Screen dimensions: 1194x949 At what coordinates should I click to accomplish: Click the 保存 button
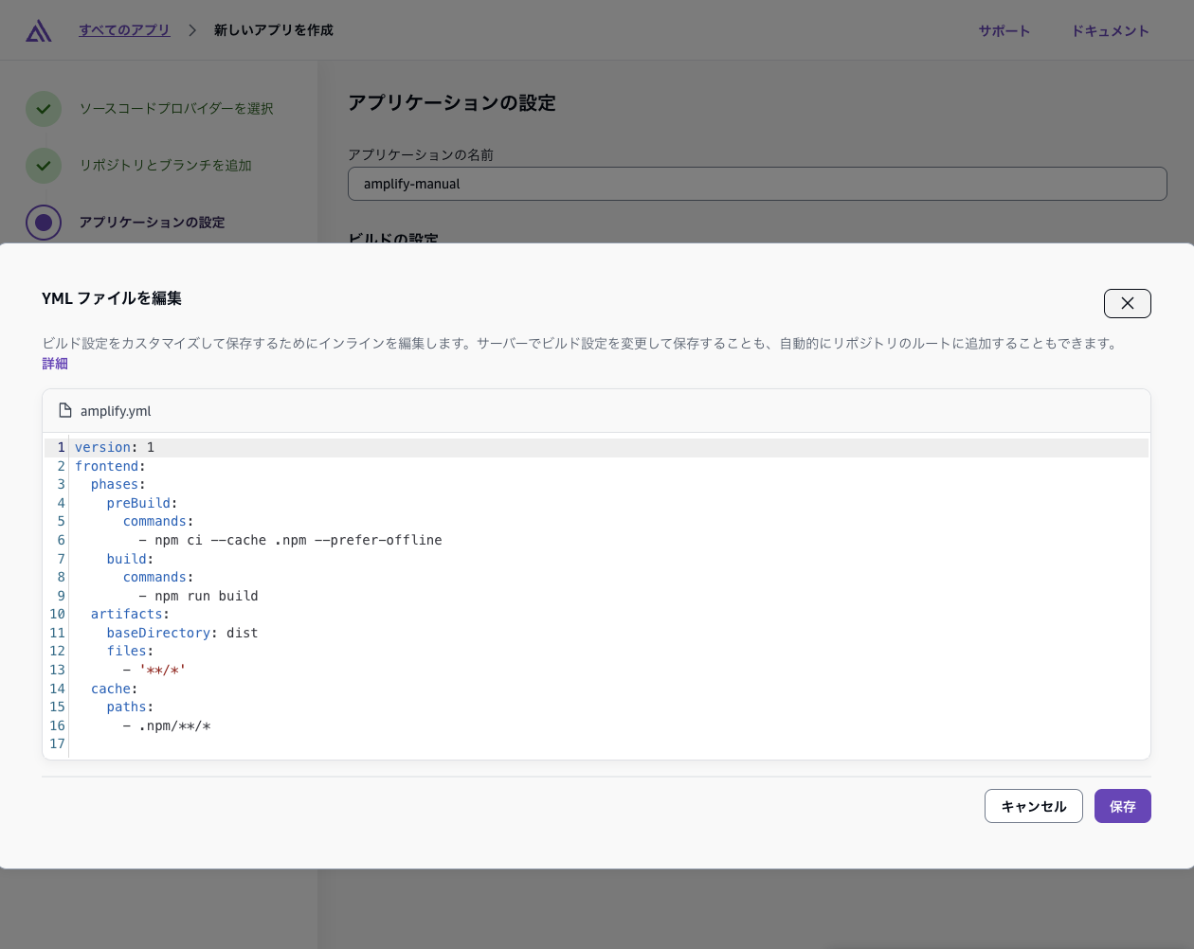click(1123, 806)
